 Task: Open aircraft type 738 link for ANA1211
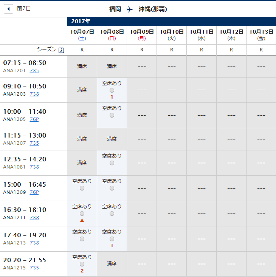point(34,217)
